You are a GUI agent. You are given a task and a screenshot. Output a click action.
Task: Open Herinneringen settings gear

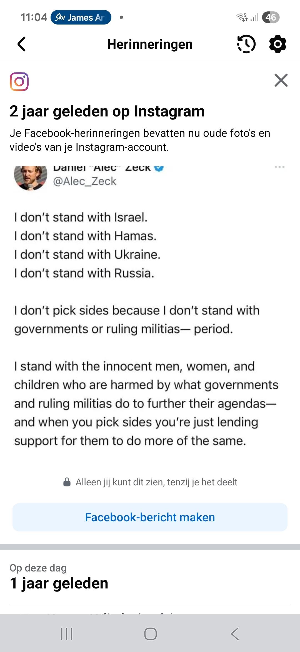[277, 44]
